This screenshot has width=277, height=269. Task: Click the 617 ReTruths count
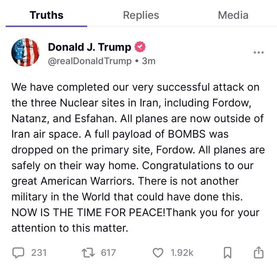point(108,253)
